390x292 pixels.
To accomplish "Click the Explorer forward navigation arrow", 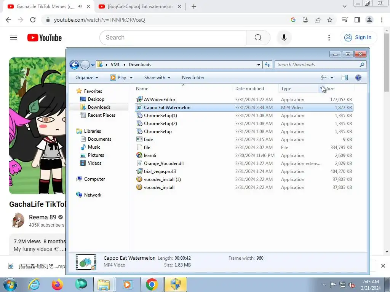I will click(85, 65).
